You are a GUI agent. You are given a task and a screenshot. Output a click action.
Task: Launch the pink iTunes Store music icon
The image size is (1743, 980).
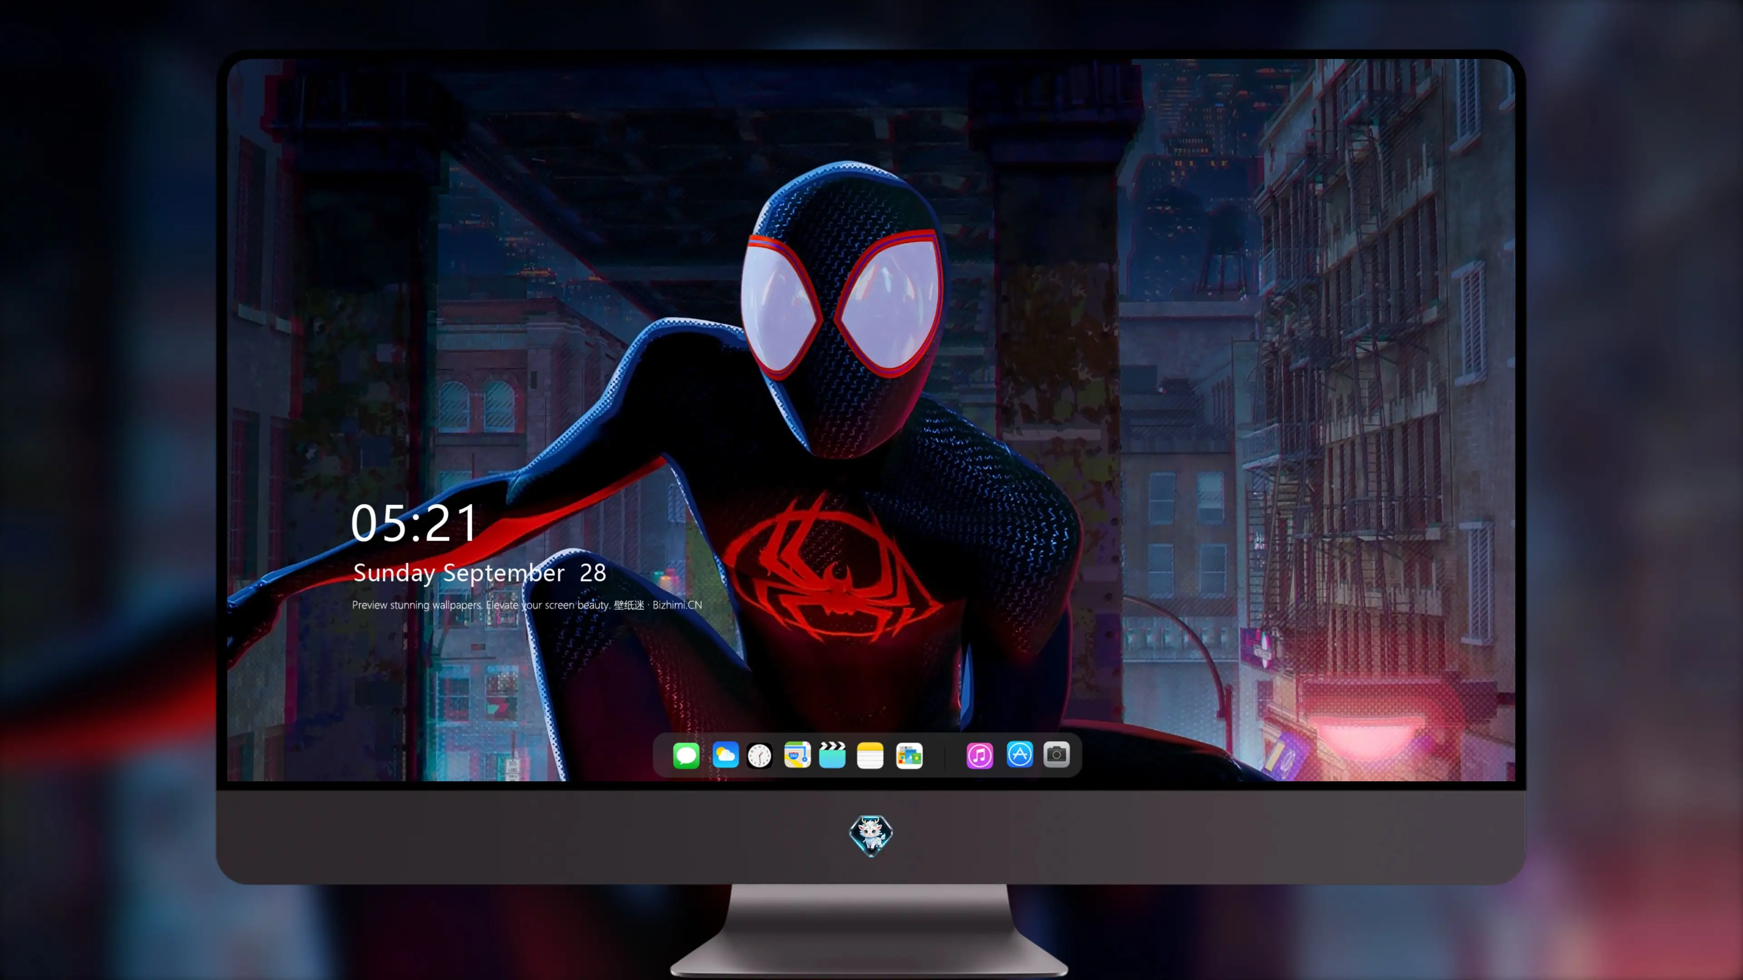click(980, 755)
